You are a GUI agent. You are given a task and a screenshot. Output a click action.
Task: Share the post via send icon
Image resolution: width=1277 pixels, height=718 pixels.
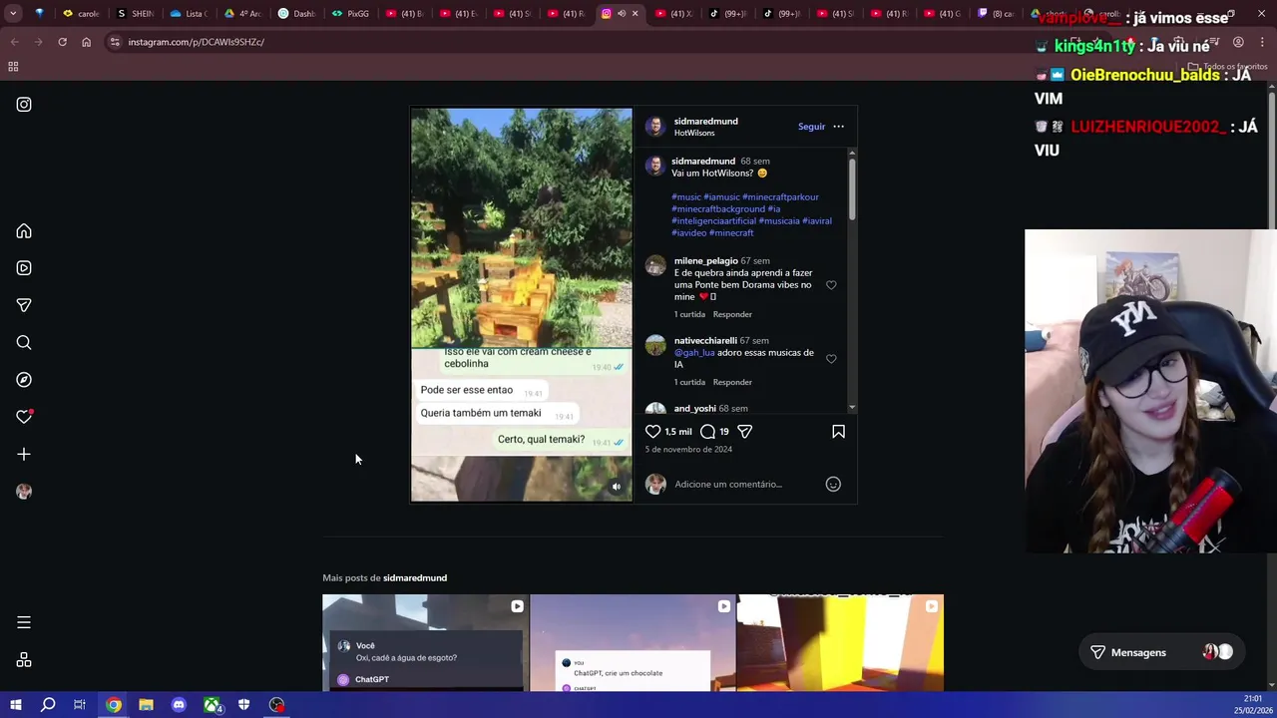745,432
